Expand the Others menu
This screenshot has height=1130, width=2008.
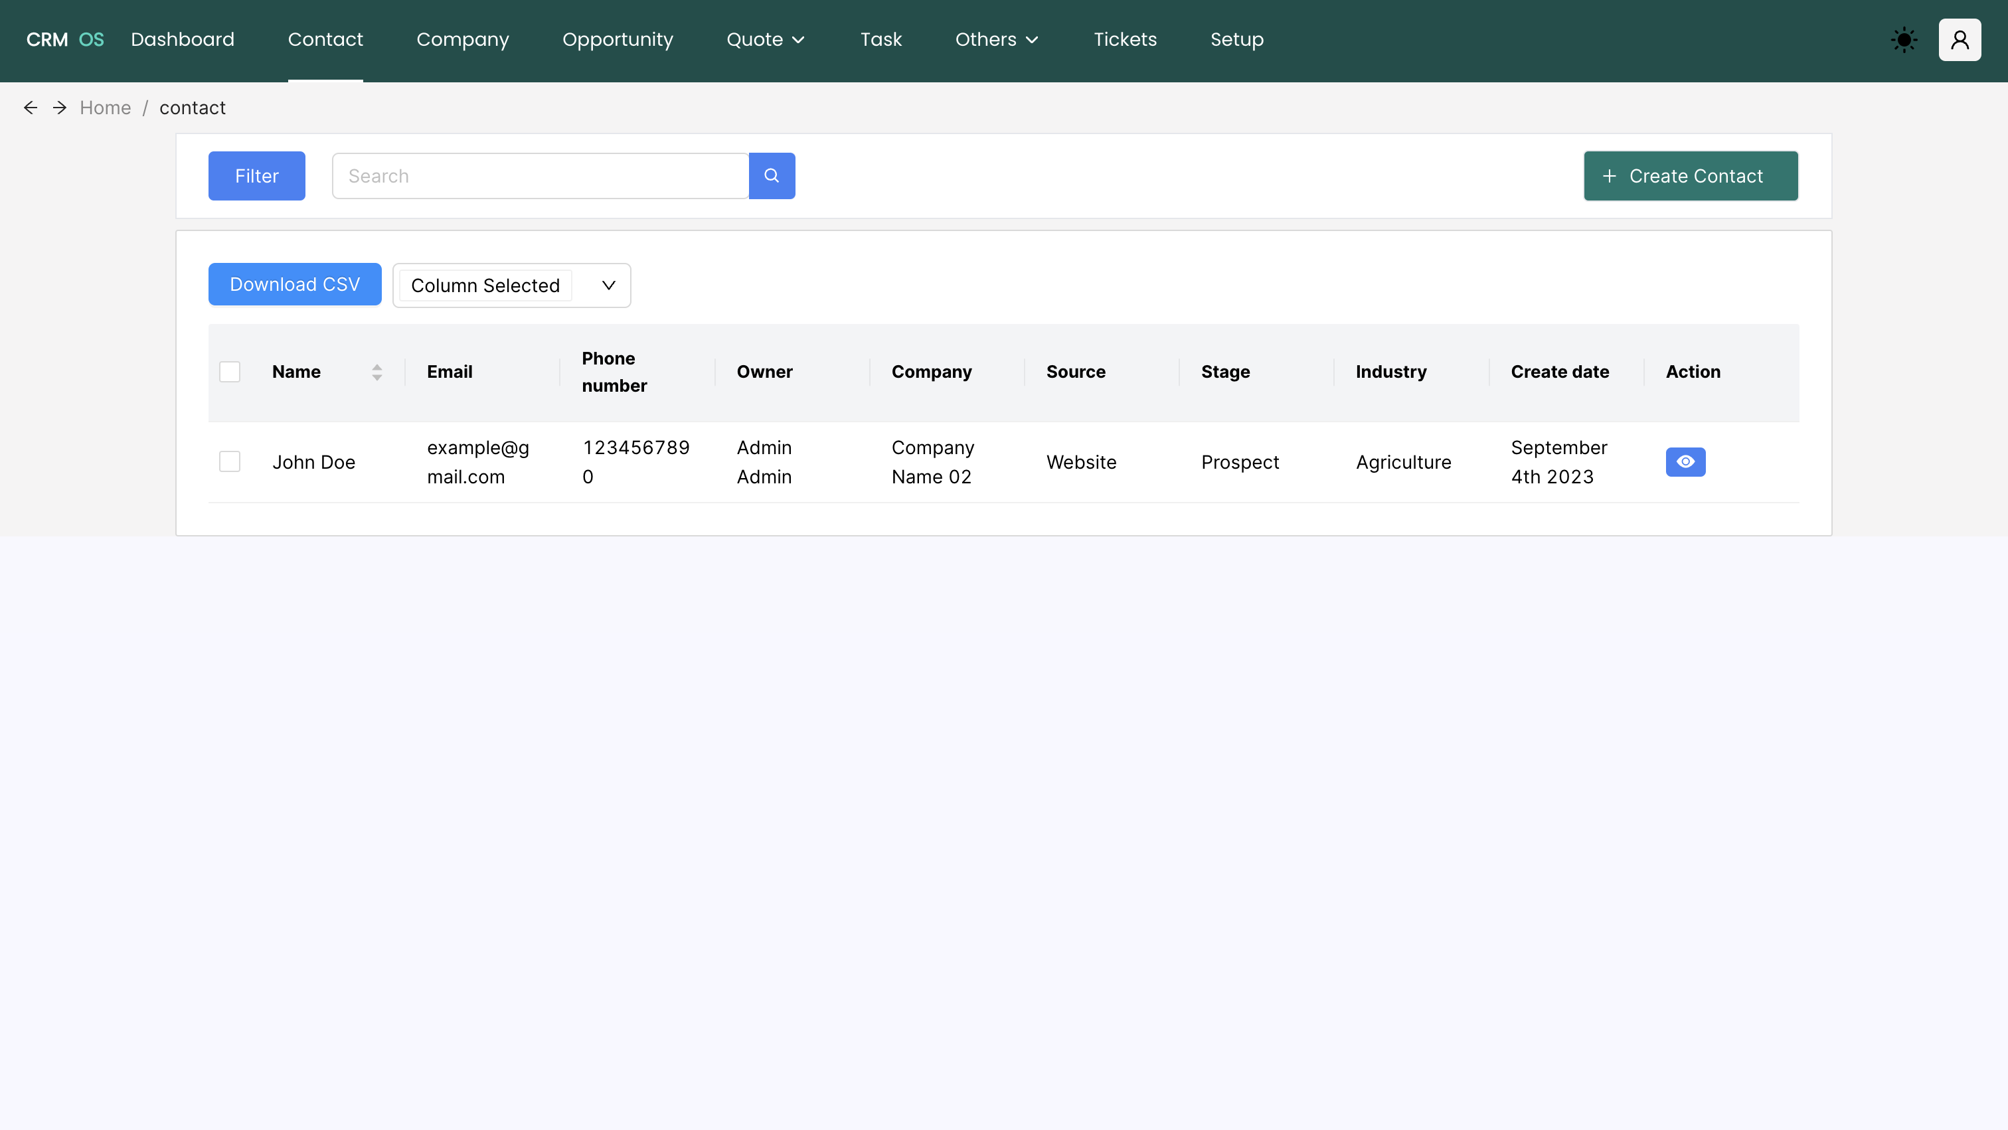997,40
